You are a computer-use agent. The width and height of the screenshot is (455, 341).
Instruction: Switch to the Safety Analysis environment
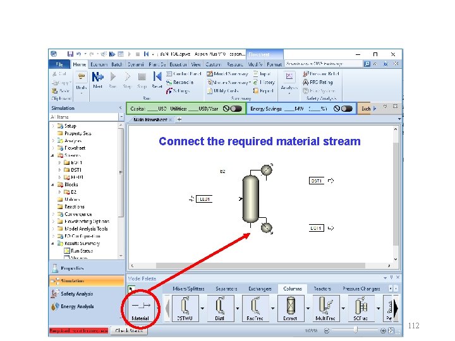pos(87,294)
